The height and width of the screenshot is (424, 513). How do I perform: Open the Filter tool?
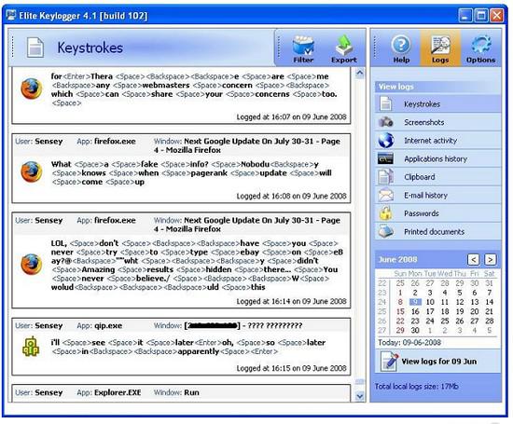[303, 49]
